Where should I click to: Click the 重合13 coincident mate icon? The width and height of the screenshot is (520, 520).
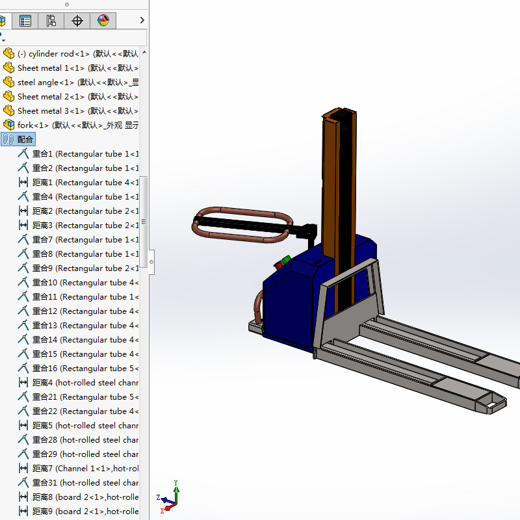(23, 325)
